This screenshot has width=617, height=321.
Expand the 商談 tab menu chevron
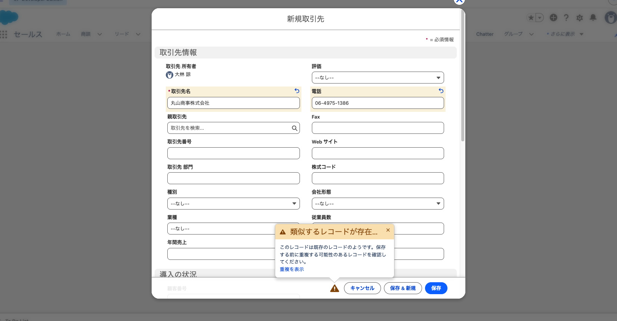(100, 34)
